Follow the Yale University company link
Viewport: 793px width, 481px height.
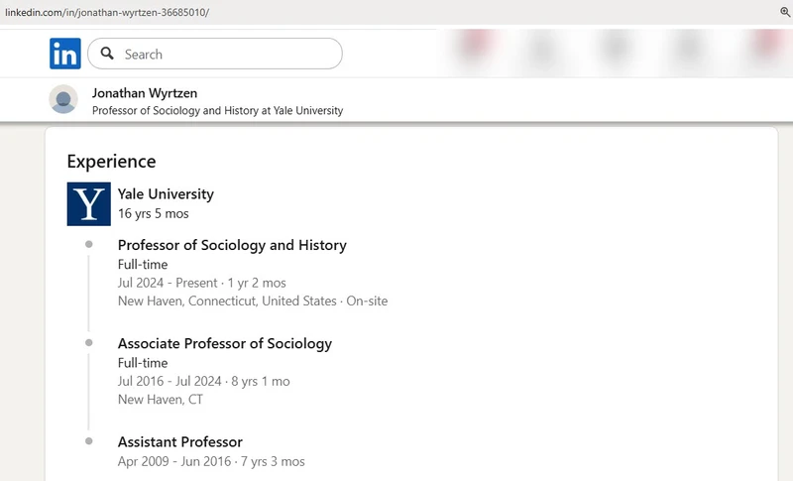[x=166, y=194]
